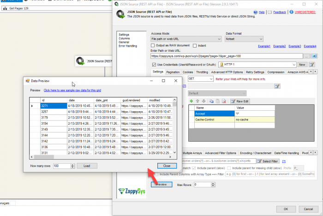Select Columns in the left panel
323x216 pixels.
pyautogui.click(x=124, y=38)
